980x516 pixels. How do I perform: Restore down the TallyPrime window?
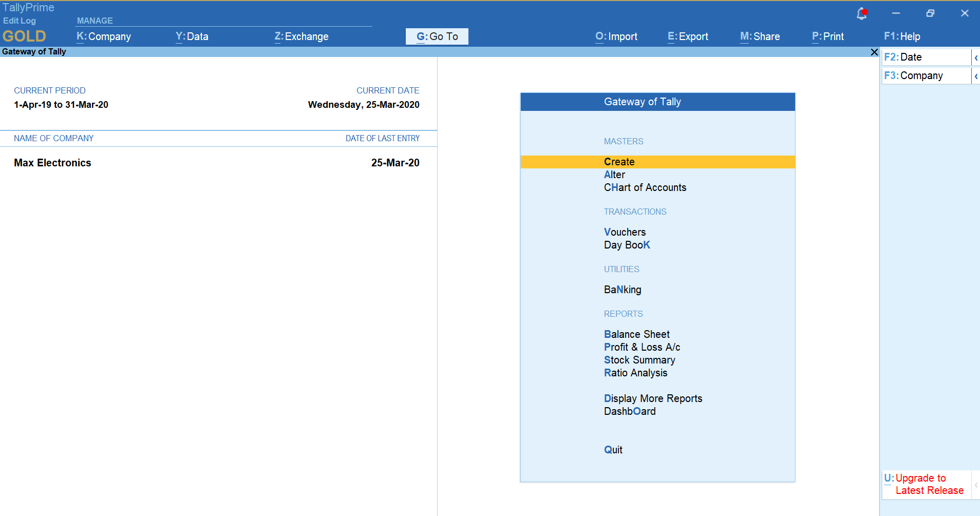[x=930, y=13]
